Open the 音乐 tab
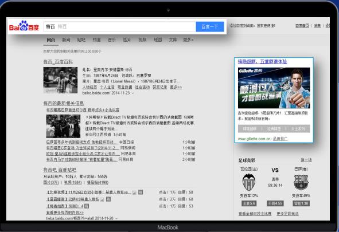Screen dimensions: 339x232 tap(112, 40)
